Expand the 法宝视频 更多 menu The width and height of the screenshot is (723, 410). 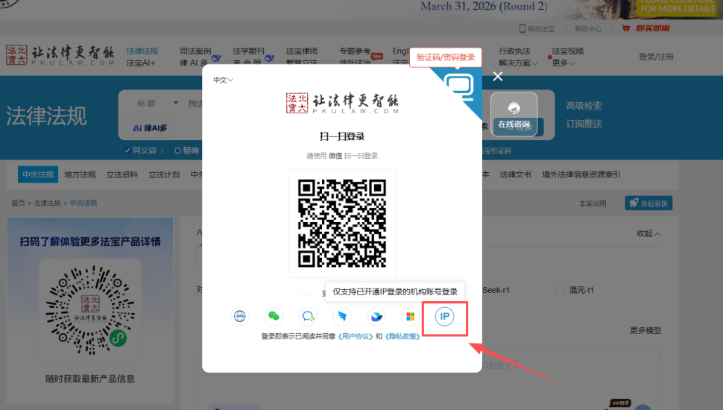(563, 63)
